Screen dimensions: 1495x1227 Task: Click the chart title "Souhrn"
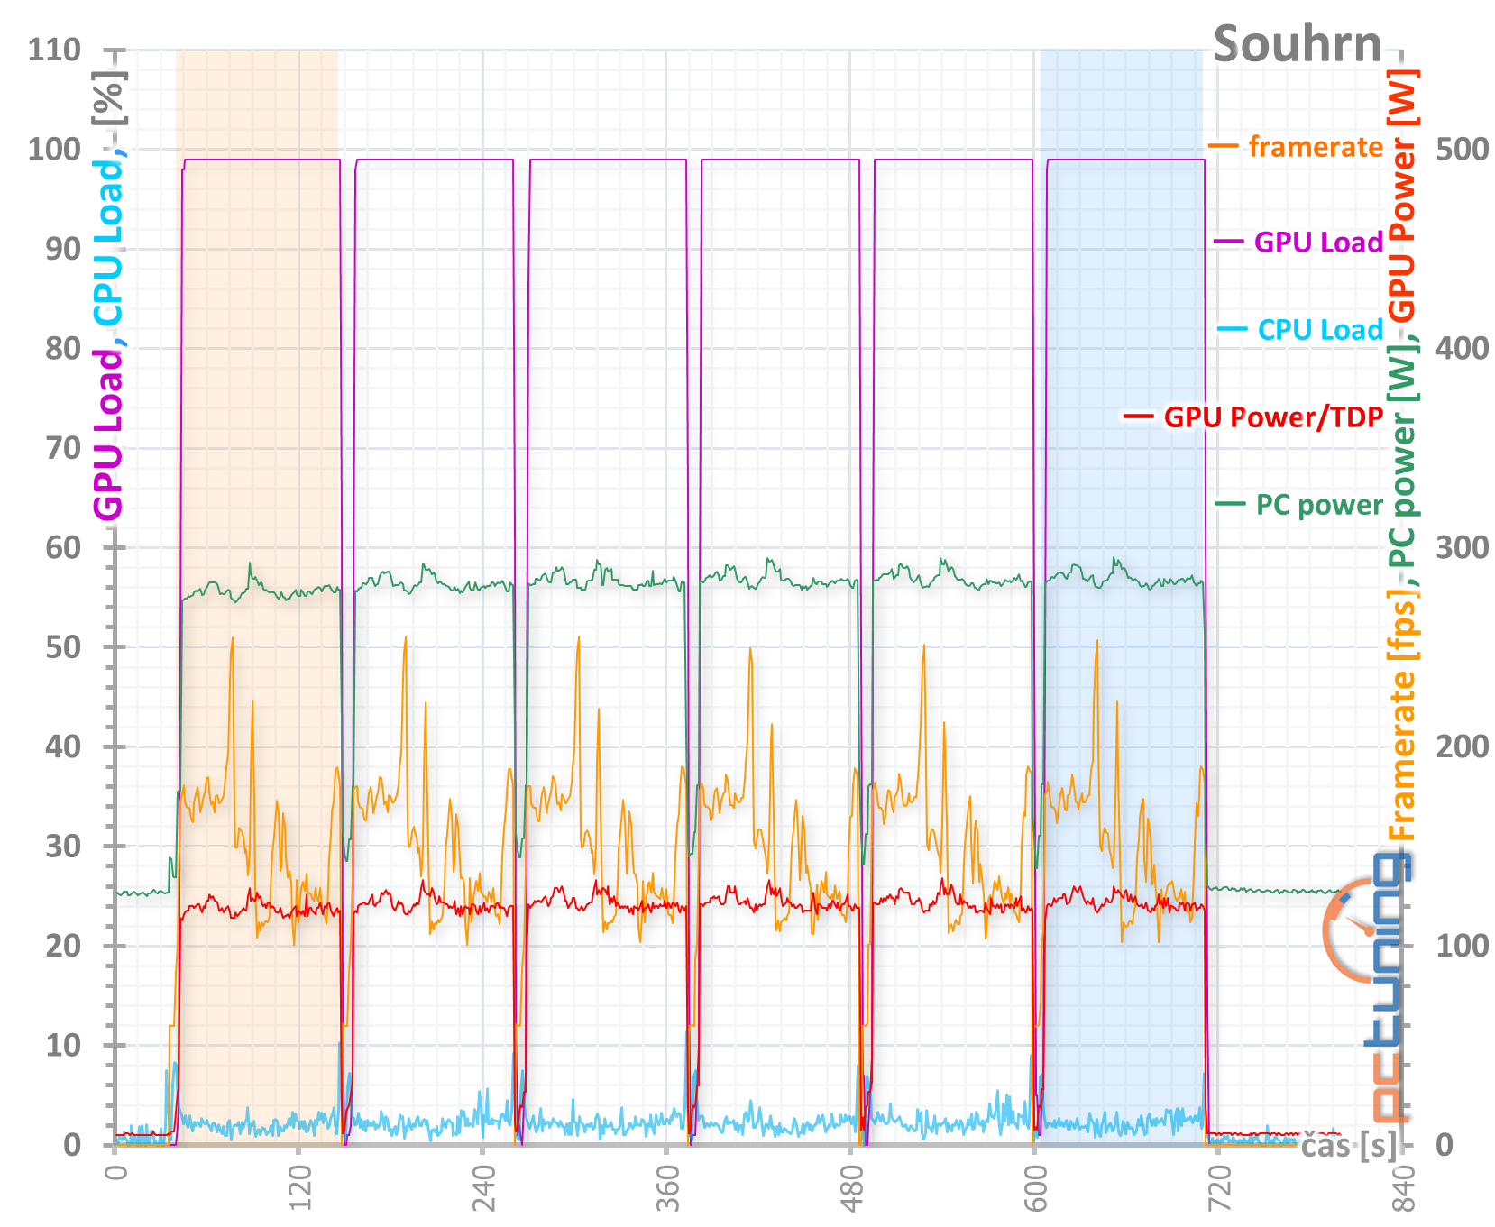click(1297, 43)
